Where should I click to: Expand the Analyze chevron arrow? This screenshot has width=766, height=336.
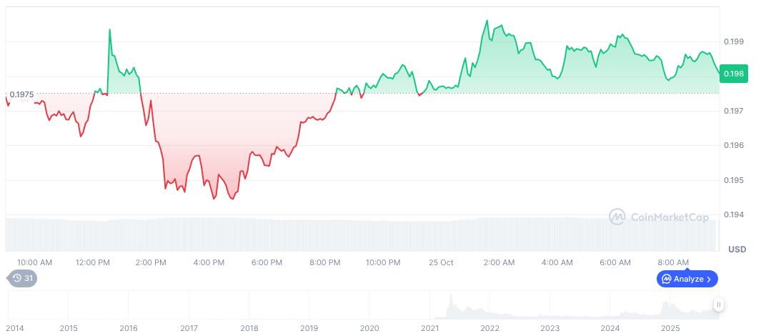pyautogui.click(x=709, y=279)
